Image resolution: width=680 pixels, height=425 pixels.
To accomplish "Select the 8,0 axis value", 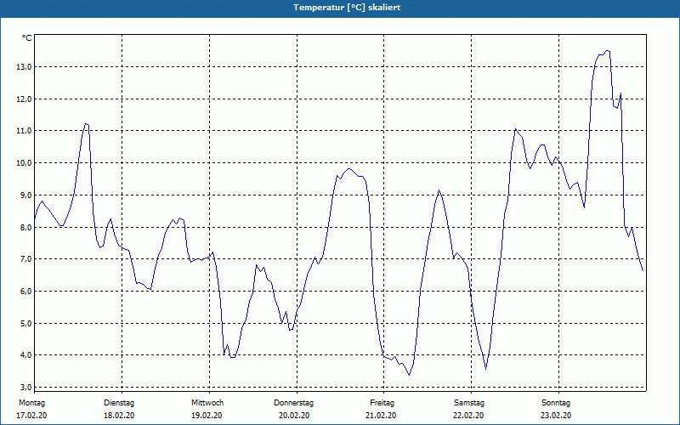I will [x=25, y=227].
